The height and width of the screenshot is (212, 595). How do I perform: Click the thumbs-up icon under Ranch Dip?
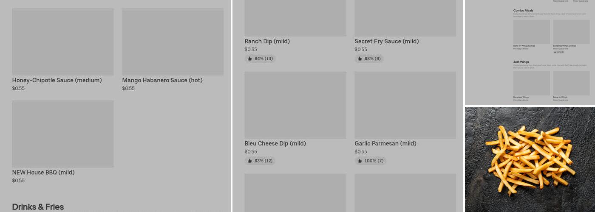250,59
